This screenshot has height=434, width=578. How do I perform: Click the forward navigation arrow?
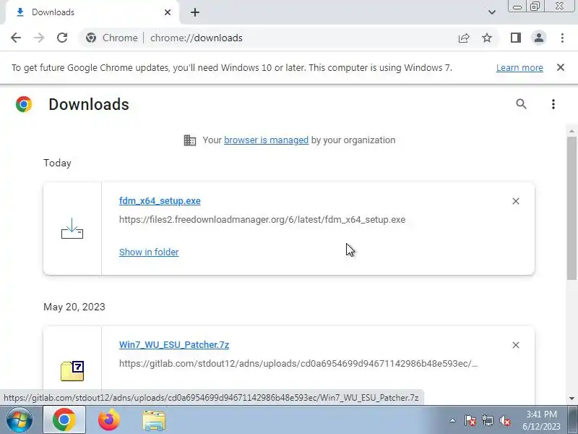click(x=39, y=38)
